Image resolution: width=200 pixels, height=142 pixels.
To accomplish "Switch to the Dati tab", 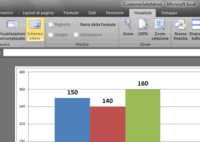I will tap(92, 13).
